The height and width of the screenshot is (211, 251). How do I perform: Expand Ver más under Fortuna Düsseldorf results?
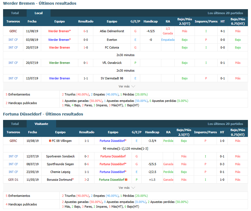(x=127, y=188)
